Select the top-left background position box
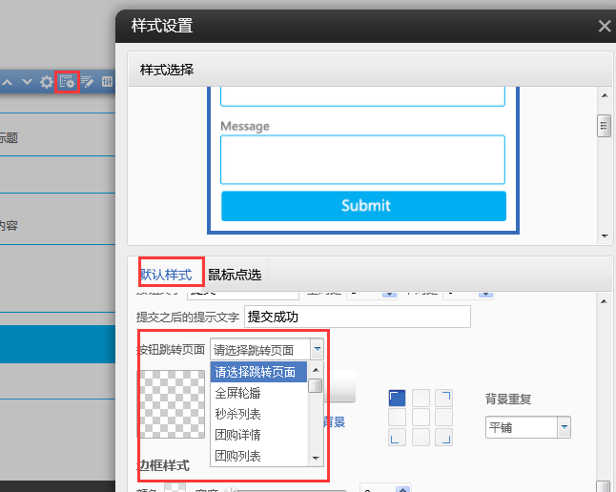Viewport: 616px width, 492px height. [x=398, y=397]
